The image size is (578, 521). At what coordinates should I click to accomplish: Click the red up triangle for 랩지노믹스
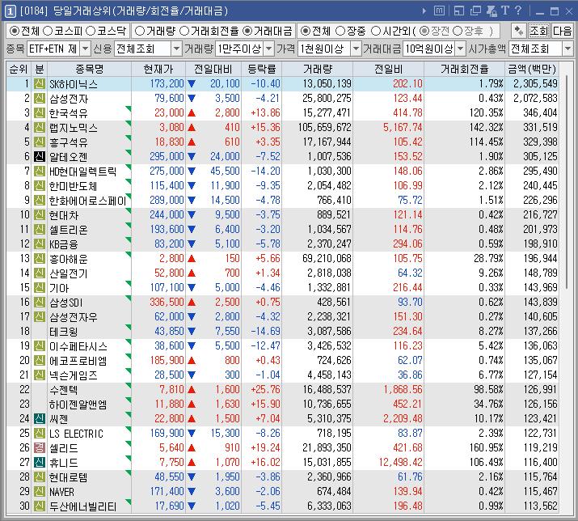(x=192, y=128)
